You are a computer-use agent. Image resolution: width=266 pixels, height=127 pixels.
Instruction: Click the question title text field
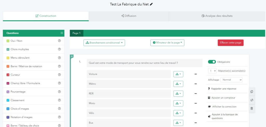pyautogui.click(x=144, y=63)
